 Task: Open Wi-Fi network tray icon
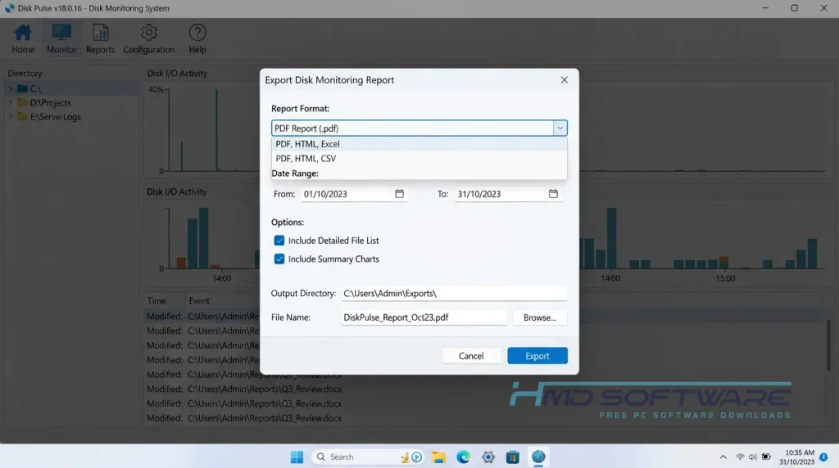(740, 457)
